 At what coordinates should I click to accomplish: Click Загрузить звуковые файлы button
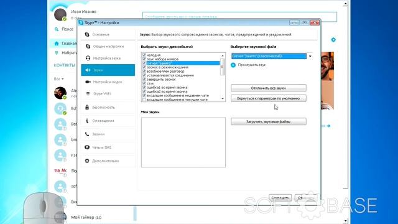tap(268, 122)
